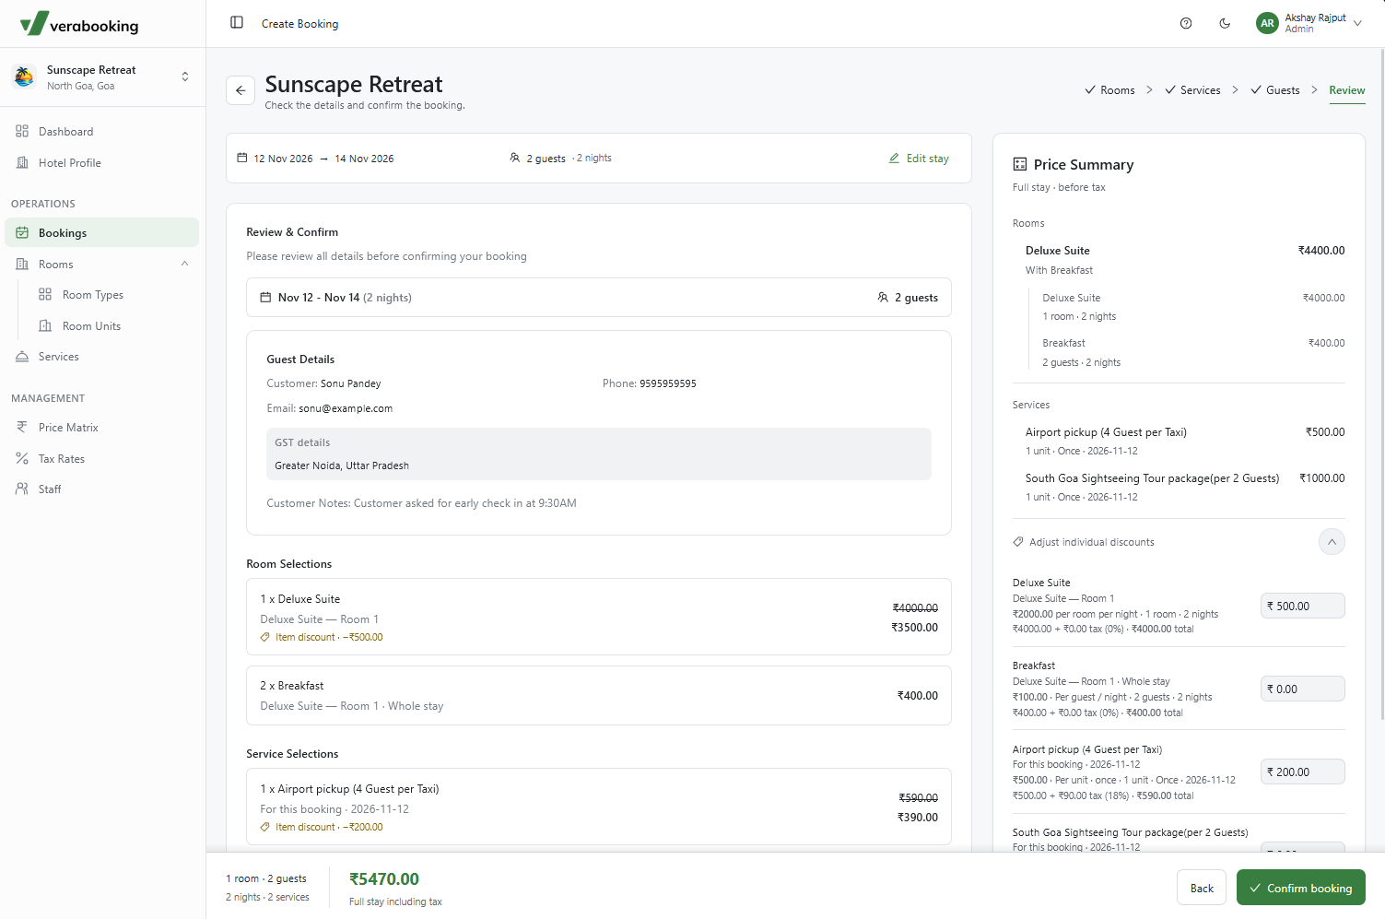The width and height of the screenshot is (1385, 919).
Task: Click Deluxe Suite room selection card
Action: click(x=599, y=617)
